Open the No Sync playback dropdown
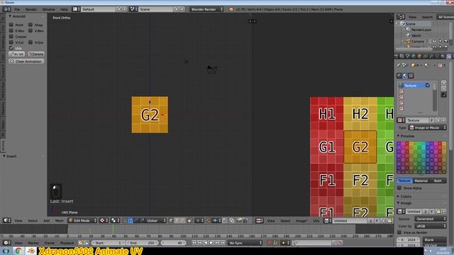 coord(245,243)
